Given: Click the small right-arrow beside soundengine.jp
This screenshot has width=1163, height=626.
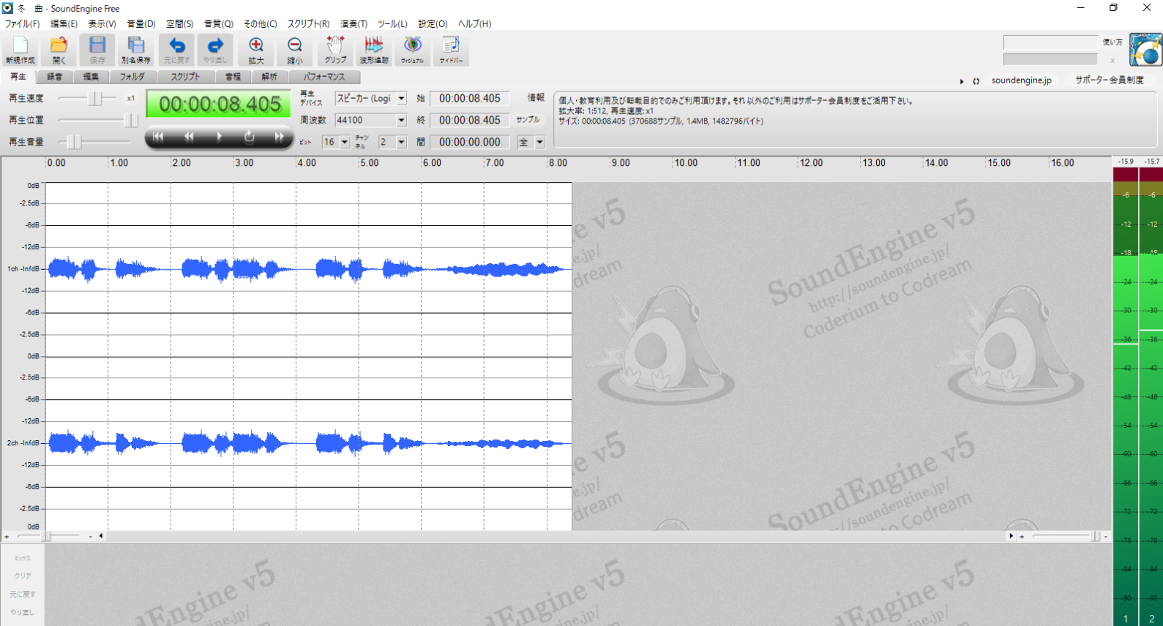Looking at the screenshot, I should click(962, 81).
